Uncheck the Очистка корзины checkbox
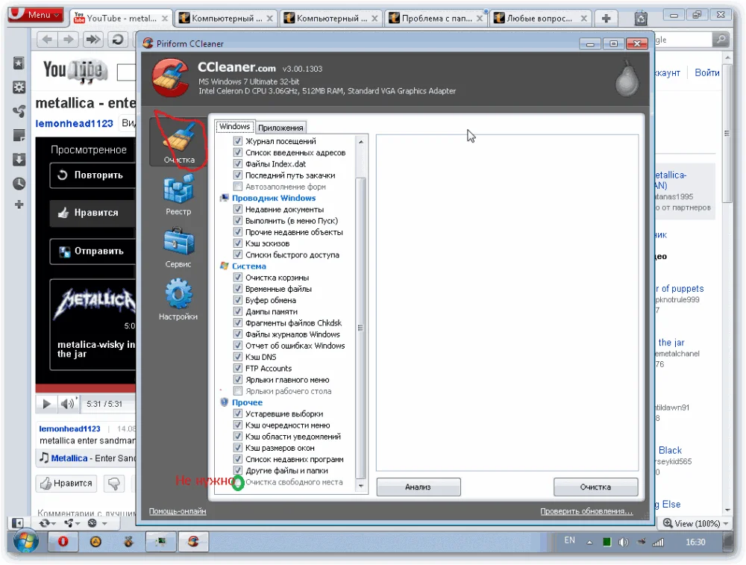 tap(238, 278)
